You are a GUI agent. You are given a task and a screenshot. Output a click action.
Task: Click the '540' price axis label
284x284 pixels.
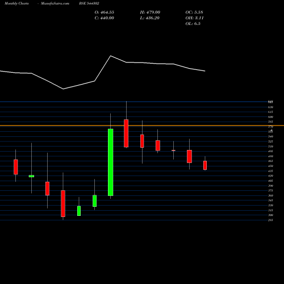pyautogui.click(x=270, y=136)
